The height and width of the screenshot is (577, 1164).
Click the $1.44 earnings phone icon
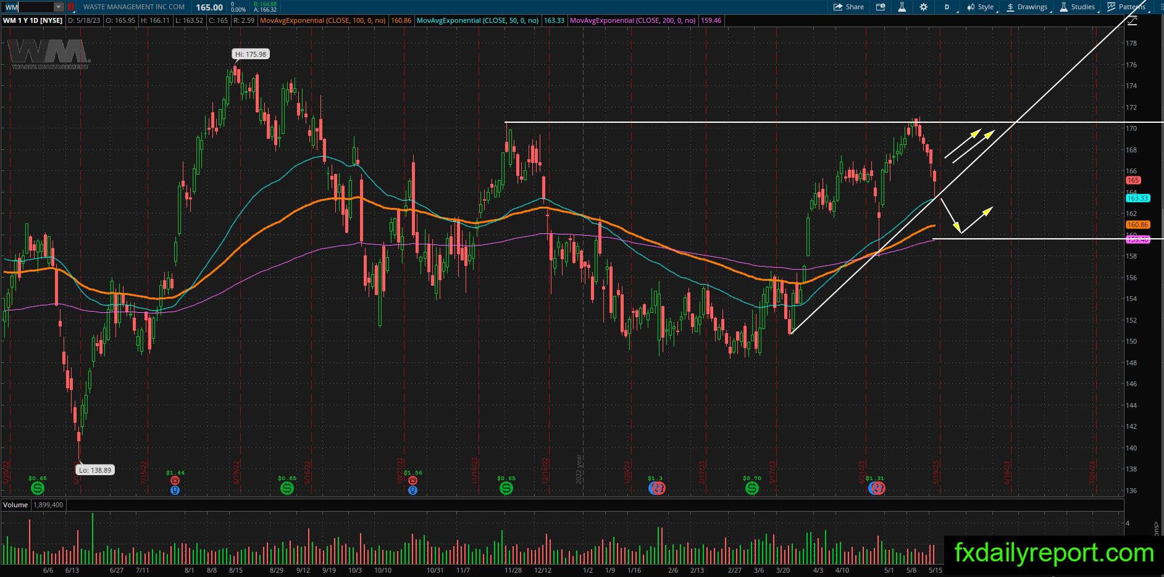pos(175,480)
